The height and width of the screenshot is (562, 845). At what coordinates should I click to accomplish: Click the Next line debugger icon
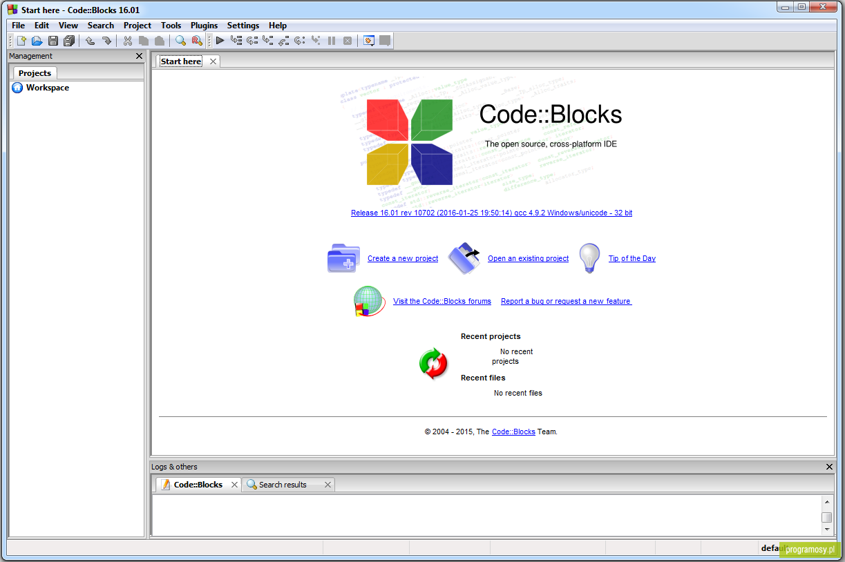pyautogui.click(x=252, y=41)
